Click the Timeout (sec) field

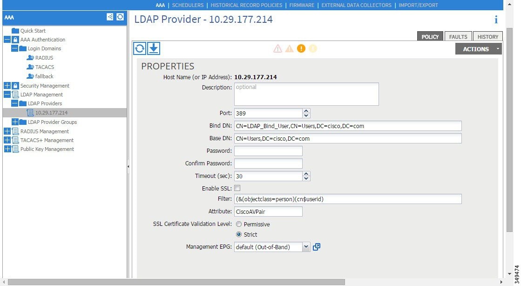click(269, 176)
